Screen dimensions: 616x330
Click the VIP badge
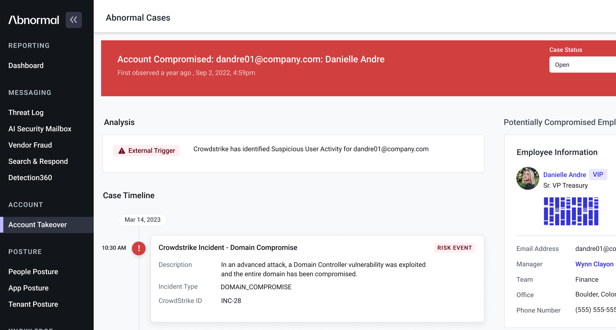(x=598, y=175)
